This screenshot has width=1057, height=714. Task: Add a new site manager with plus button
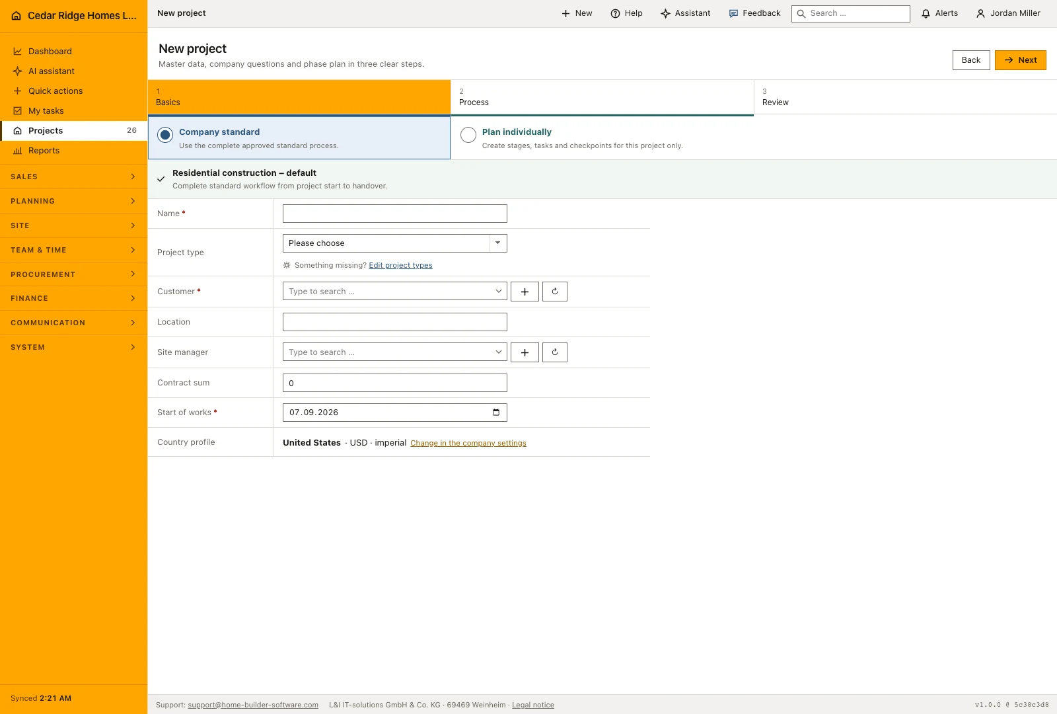[525, 352]
